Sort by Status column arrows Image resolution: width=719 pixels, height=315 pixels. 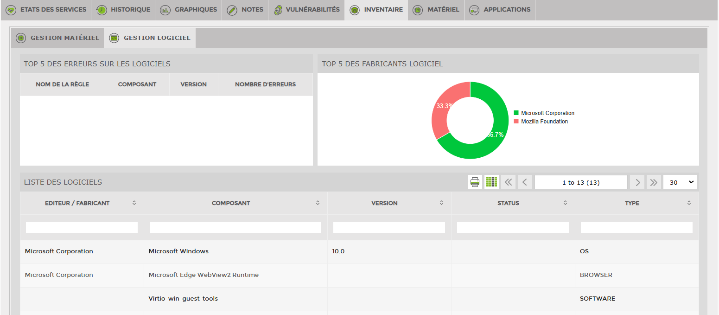565,203
